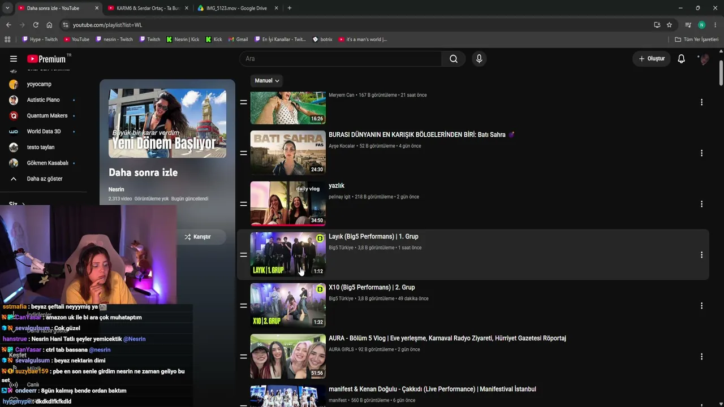Start voice search with the microphone icon
Screen dimensions: 724x407
pyautogui.click(x=479, y=59)
